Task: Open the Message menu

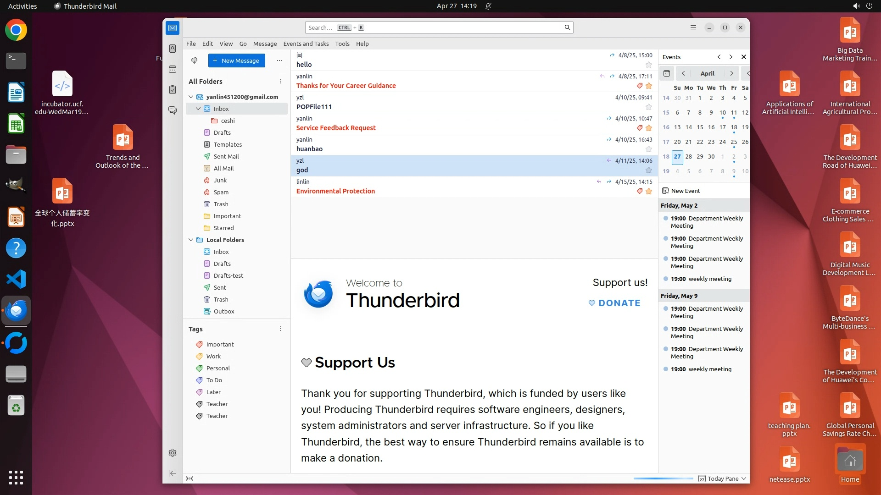Action: click(x=265, y=44)
